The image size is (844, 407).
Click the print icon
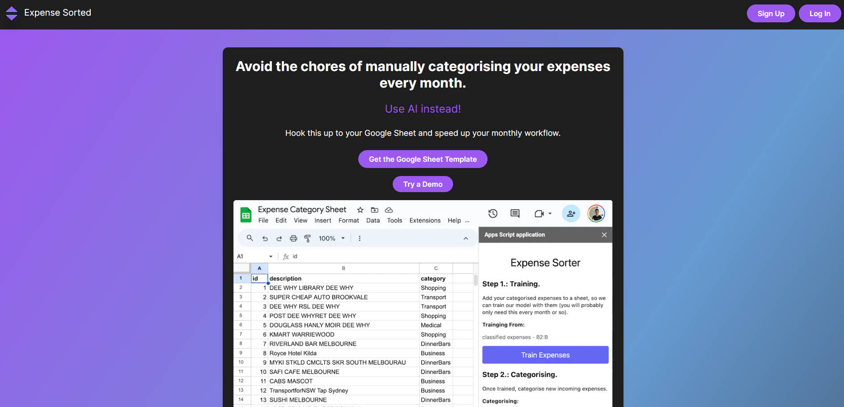(293, 239)
